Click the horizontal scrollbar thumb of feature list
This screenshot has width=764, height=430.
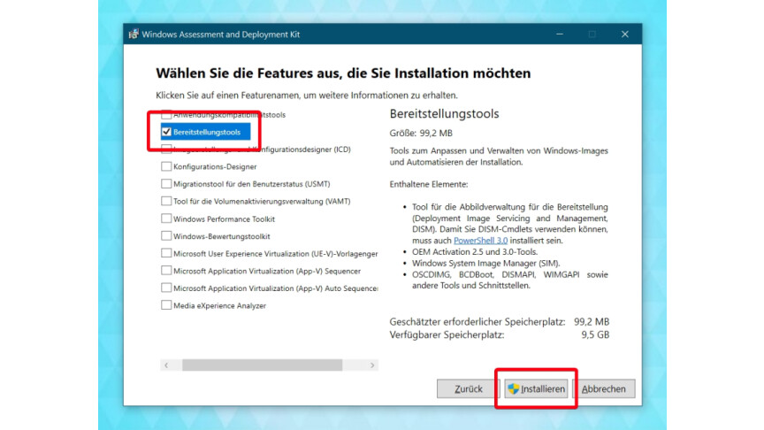(x=262, y=365)
